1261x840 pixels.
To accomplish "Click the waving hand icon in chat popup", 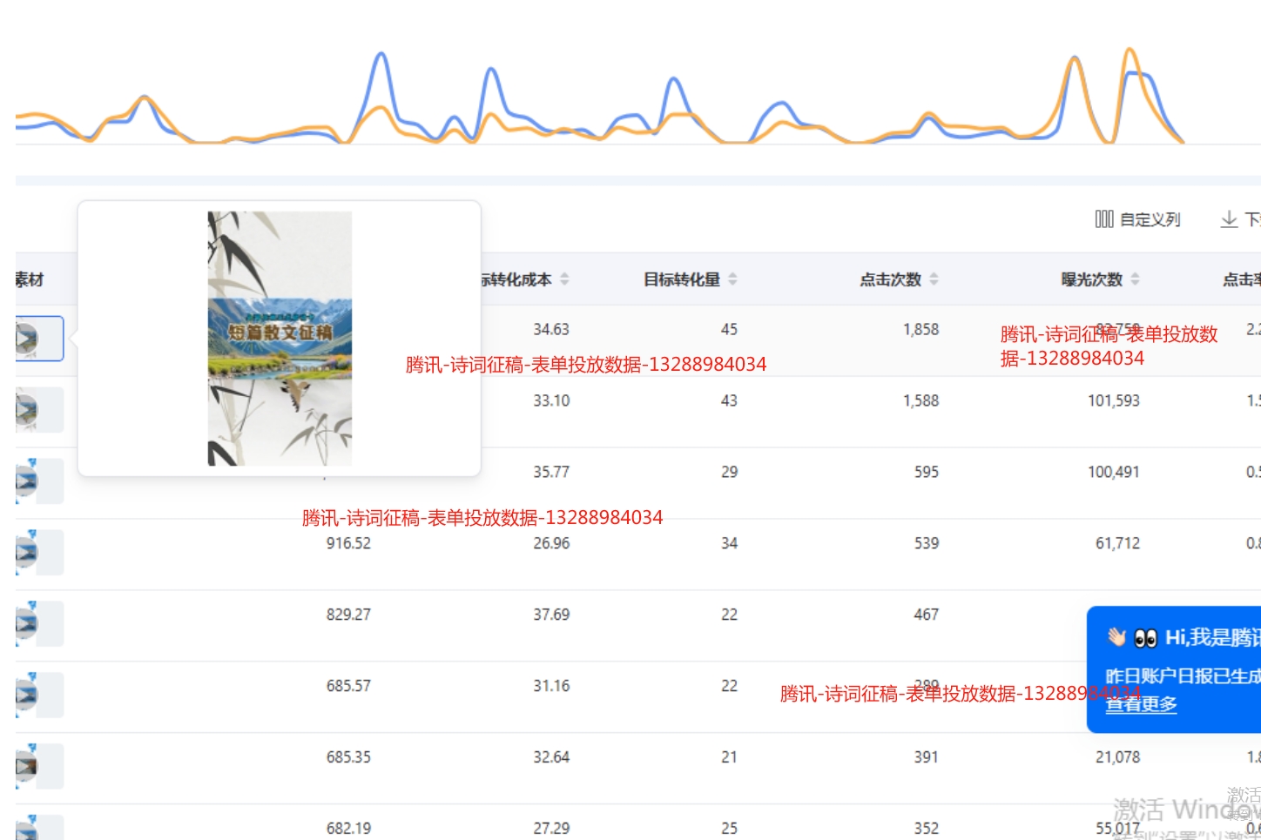I will pos(1116,637).
